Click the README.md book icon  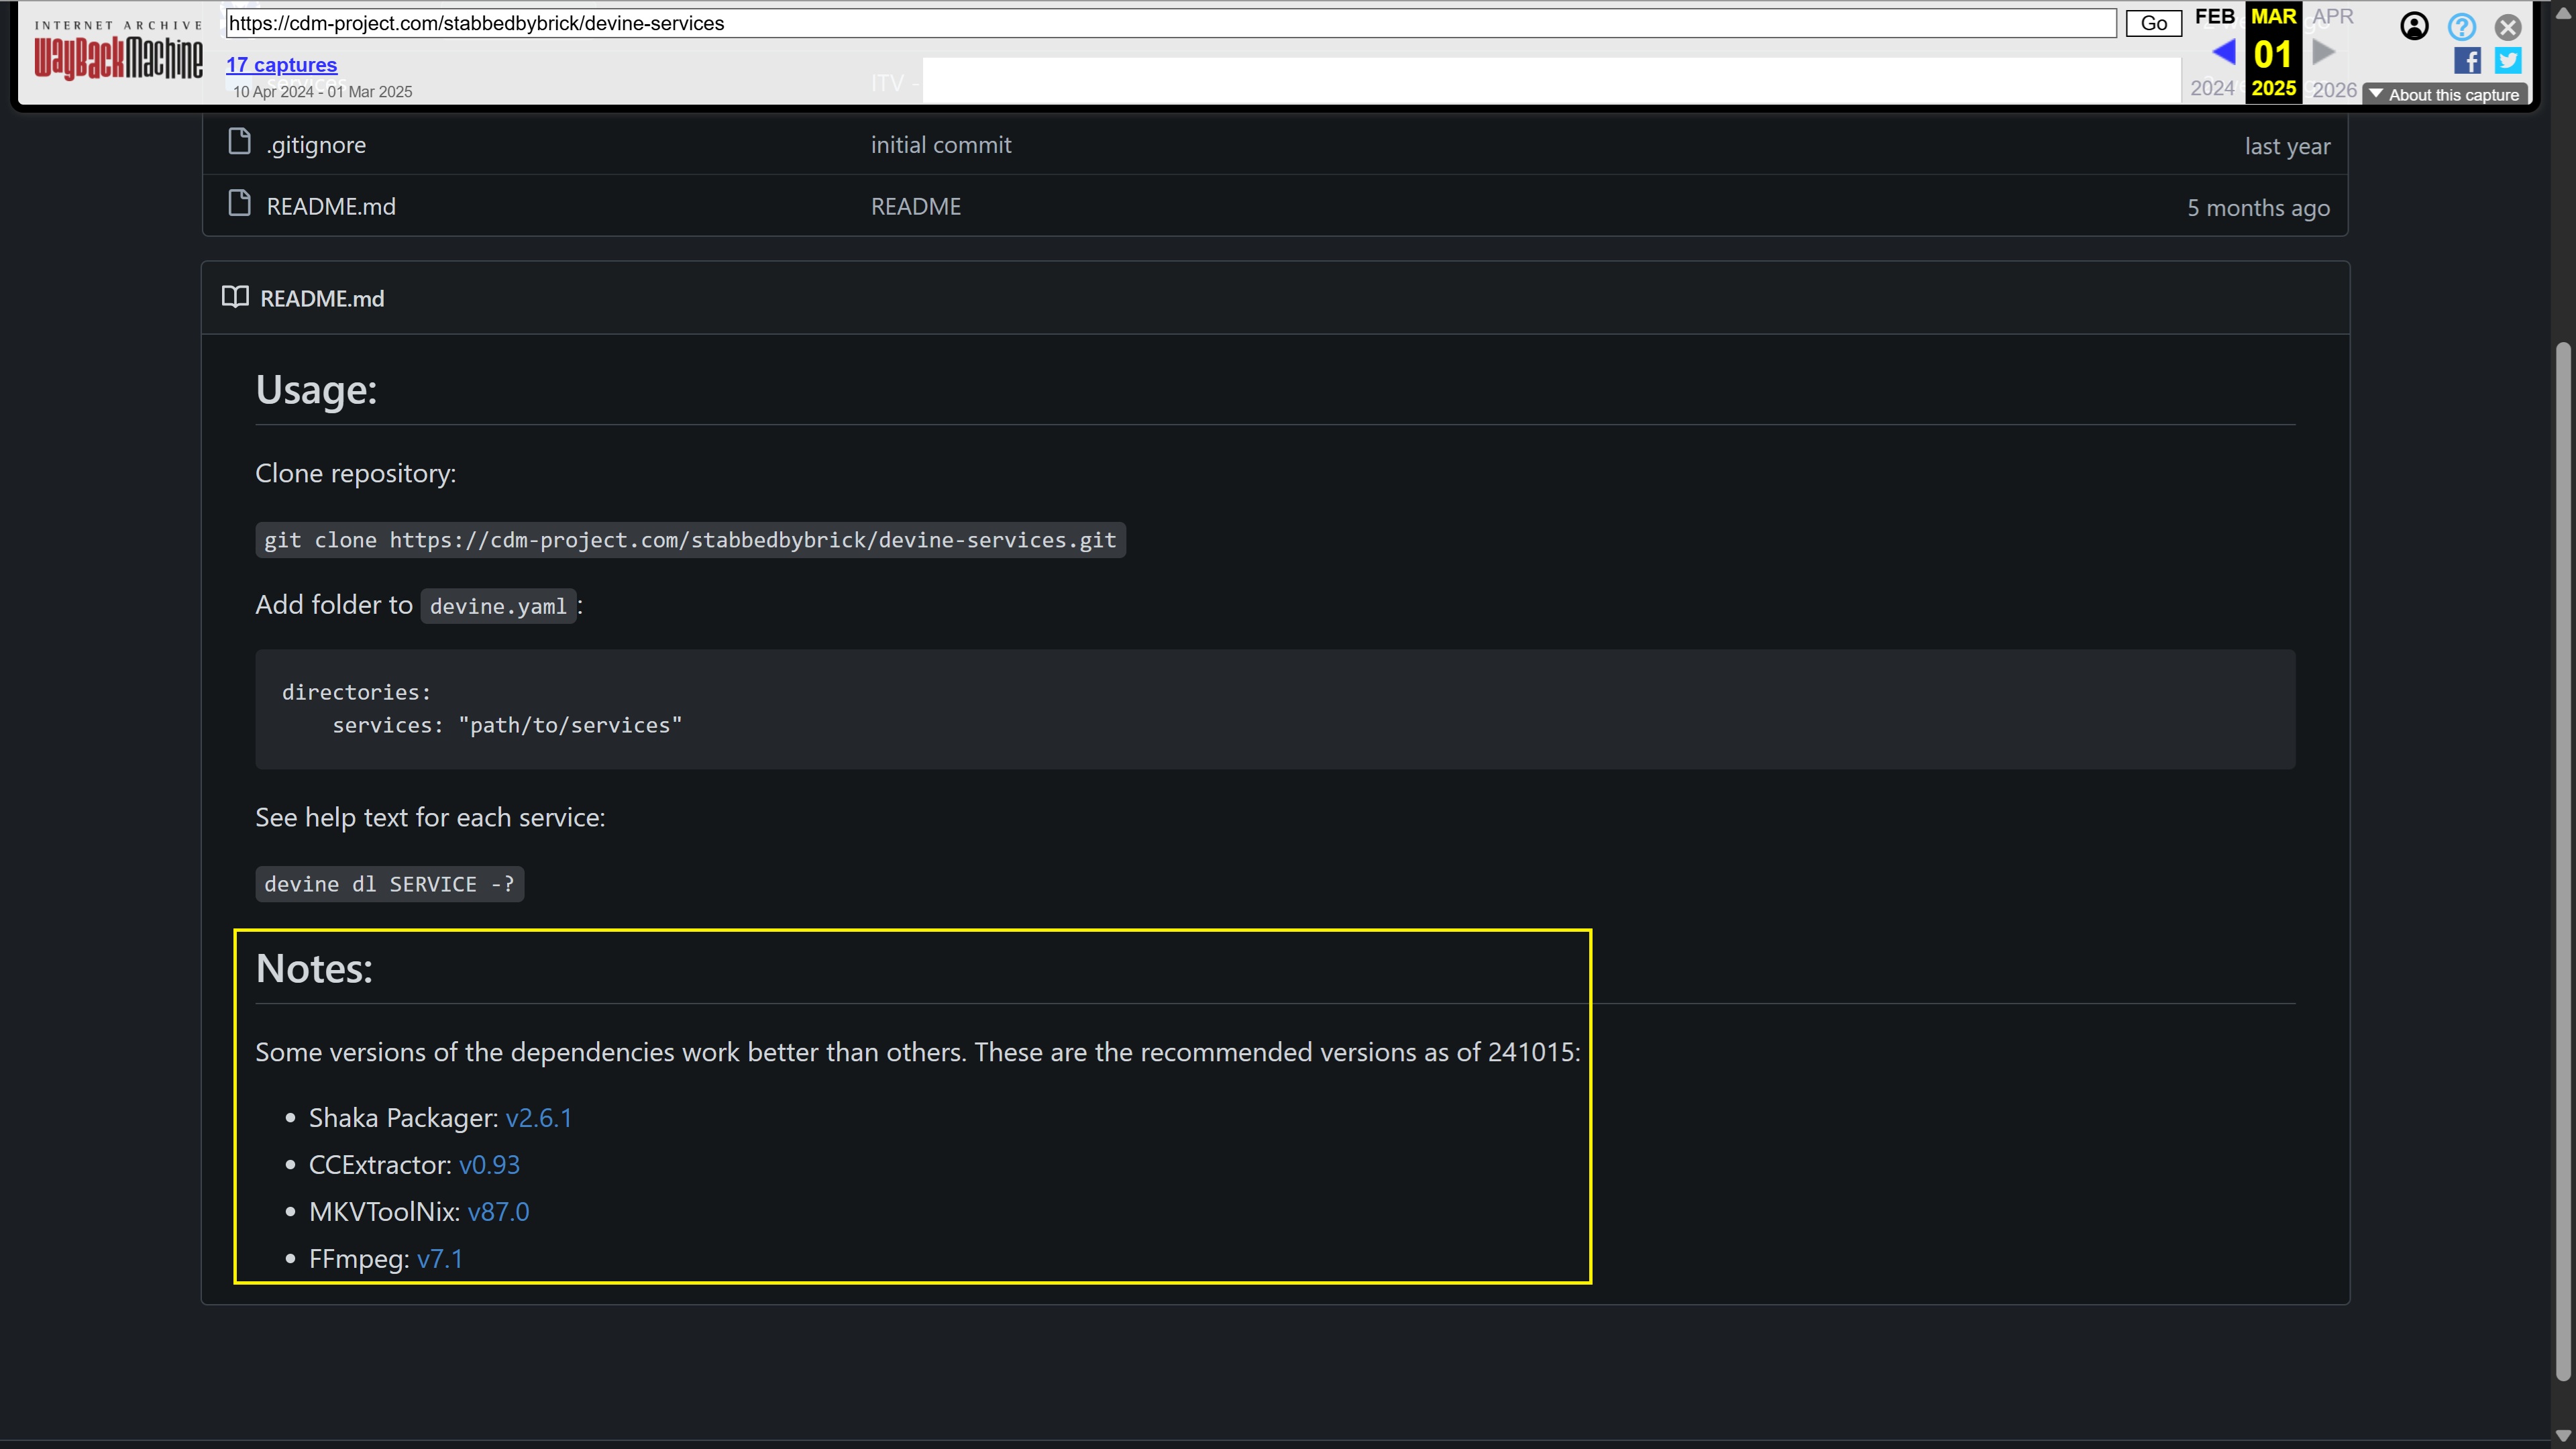[x=235, y=298]
